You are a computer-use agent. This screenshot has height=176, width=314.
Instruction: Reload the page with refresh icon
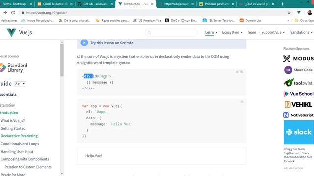point(13,13)
